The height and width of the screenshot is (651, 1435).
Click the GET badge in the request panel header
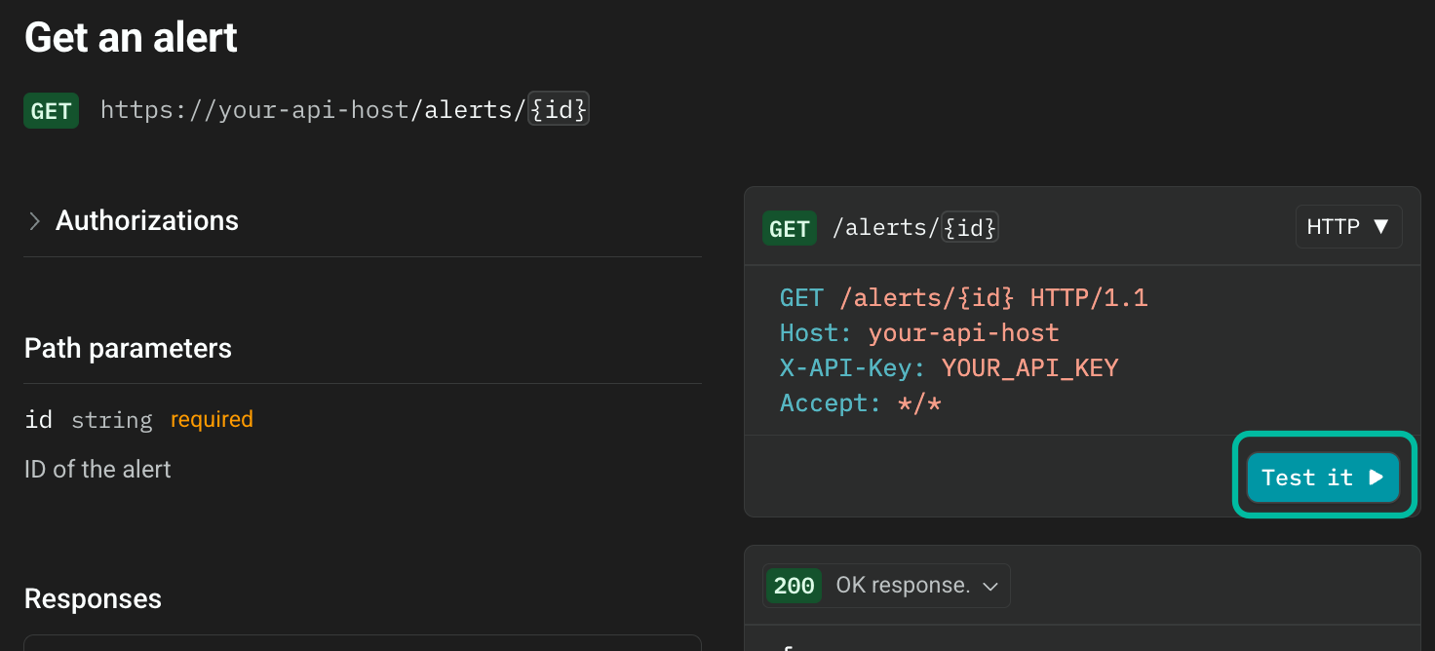[x=789, y=228]
